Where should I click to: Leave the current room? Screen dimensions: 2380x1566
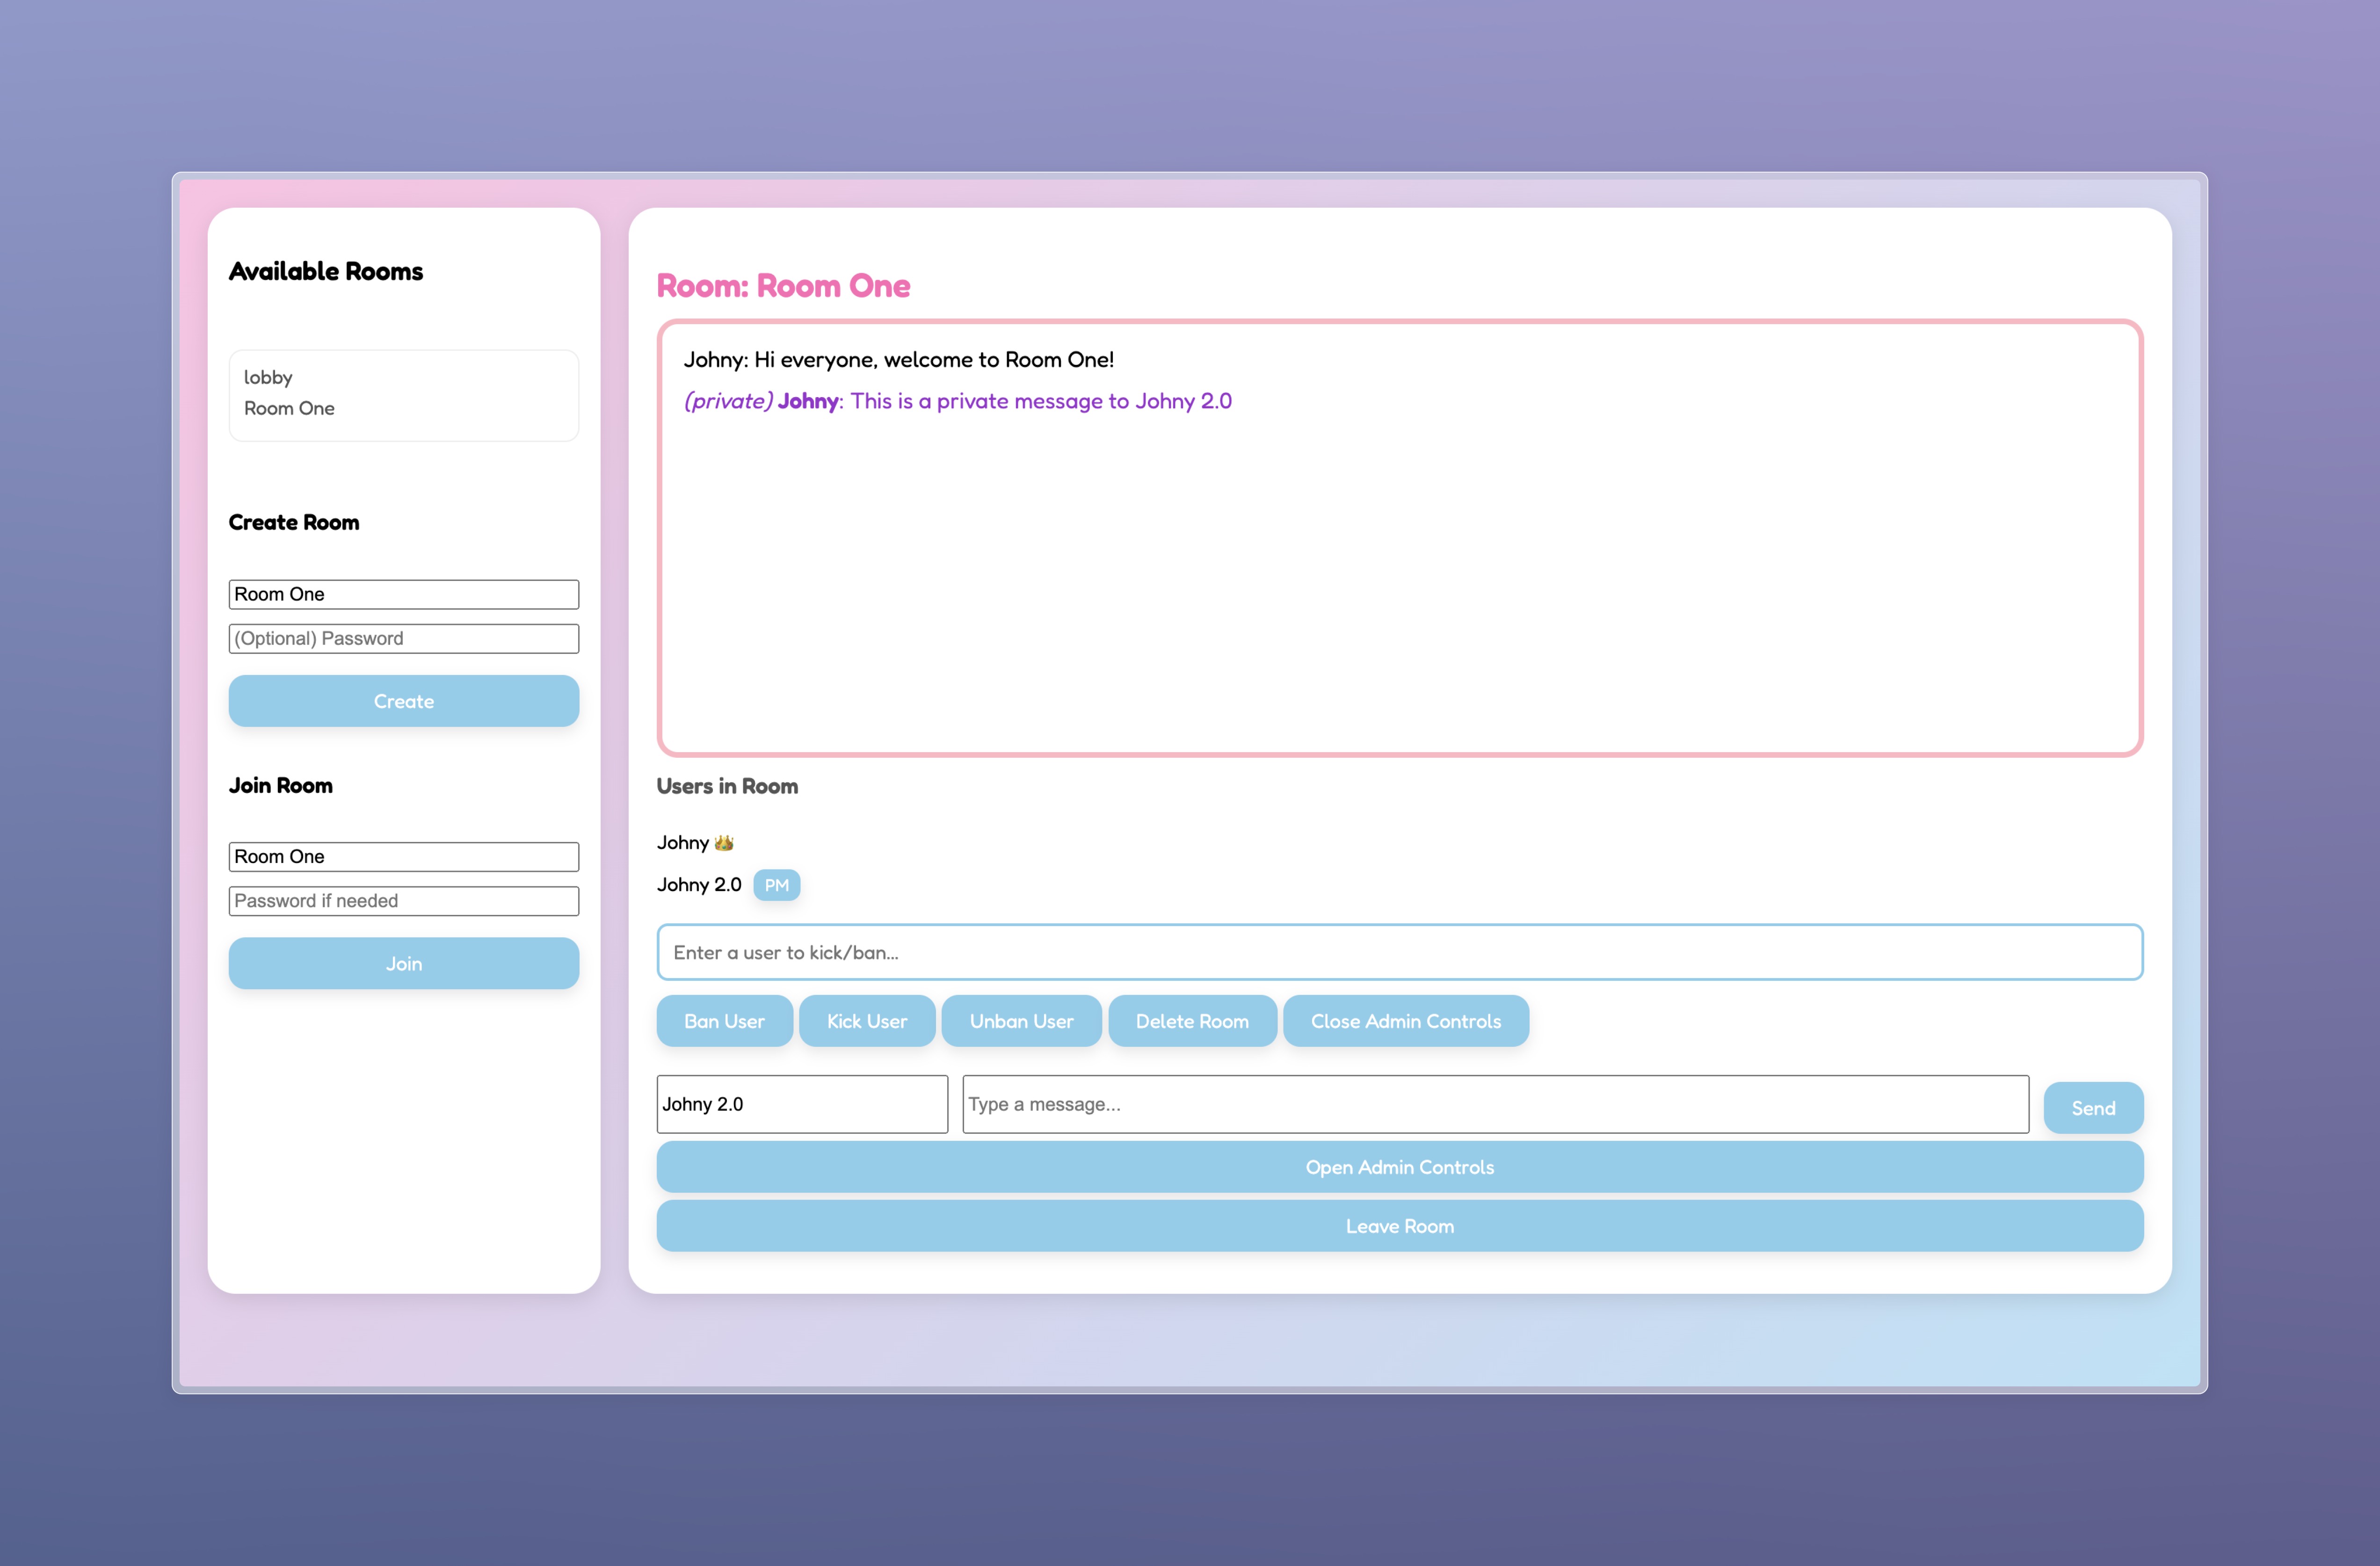point(1399,1226)
